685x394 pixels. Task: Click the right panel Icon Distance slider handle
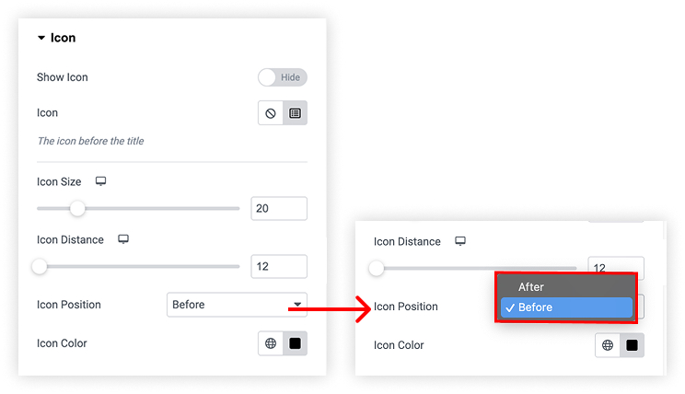click(x=377, y=268)
